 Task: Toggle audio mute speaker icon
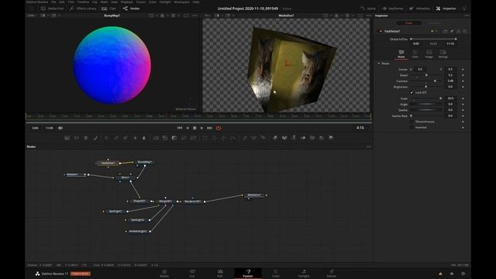[x=60, y=128]
